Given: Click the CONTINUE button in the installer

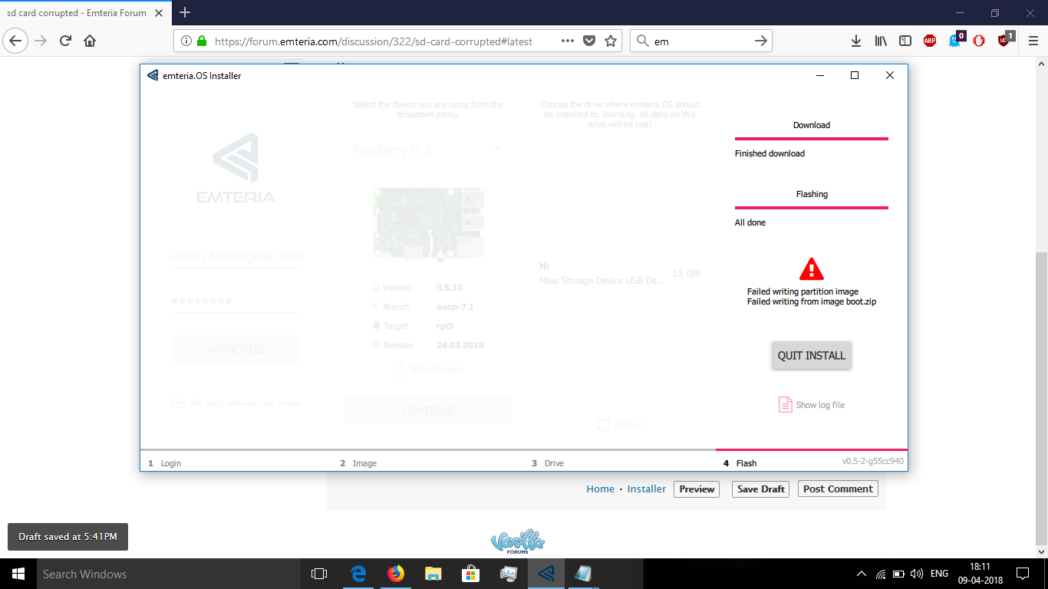Looking at the screenshot, I should pos(427,410).
